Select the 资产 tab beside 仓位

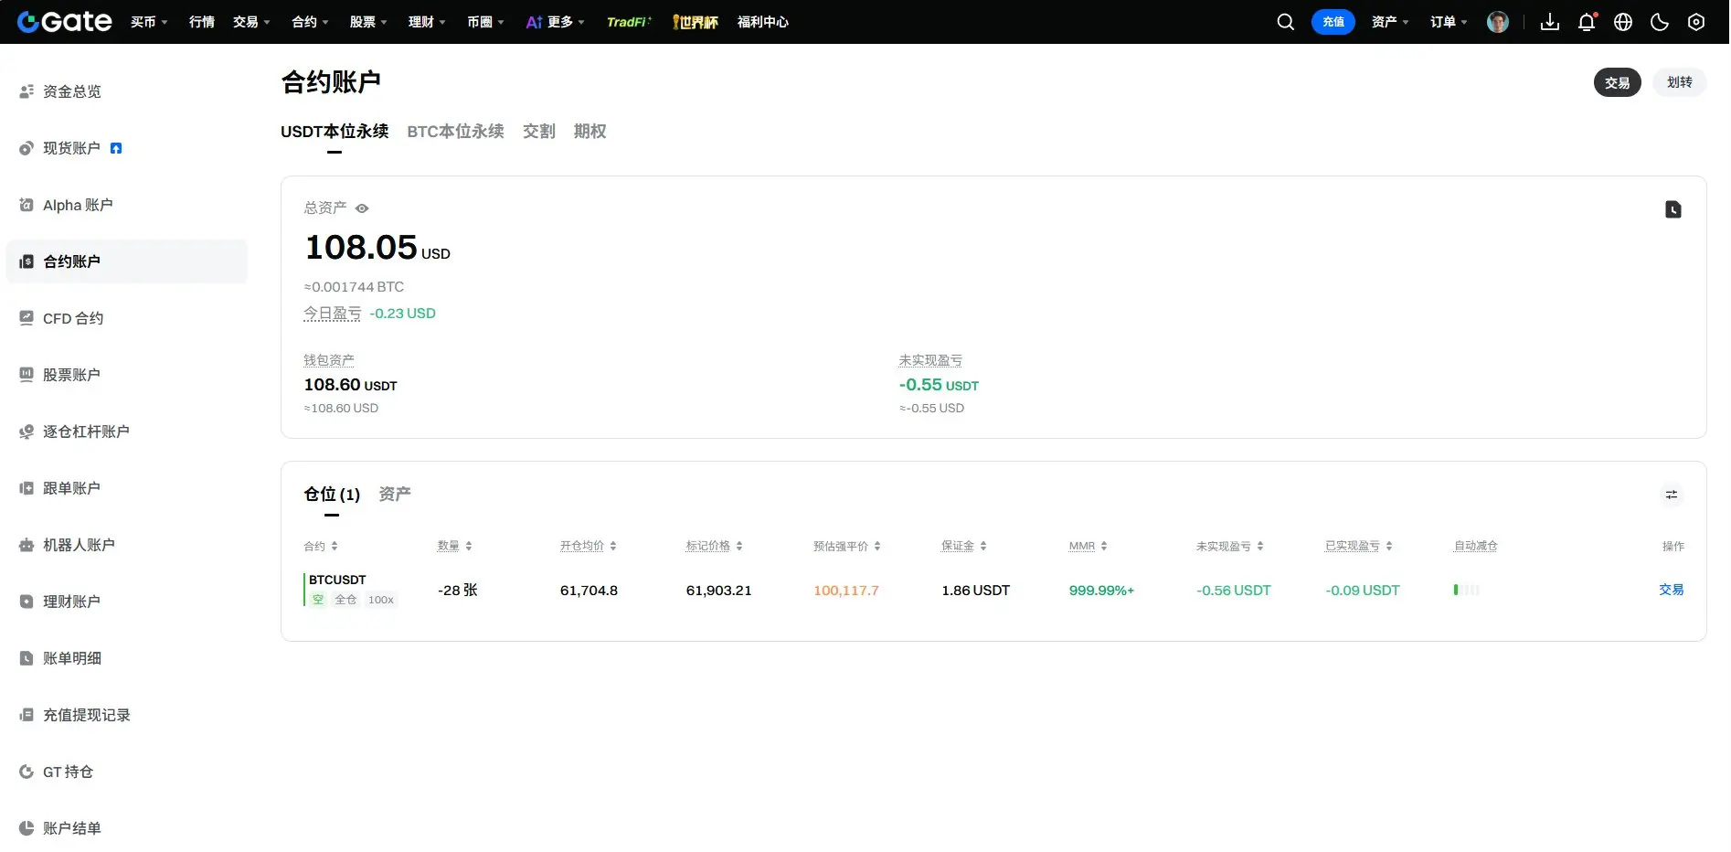(395, 495)
